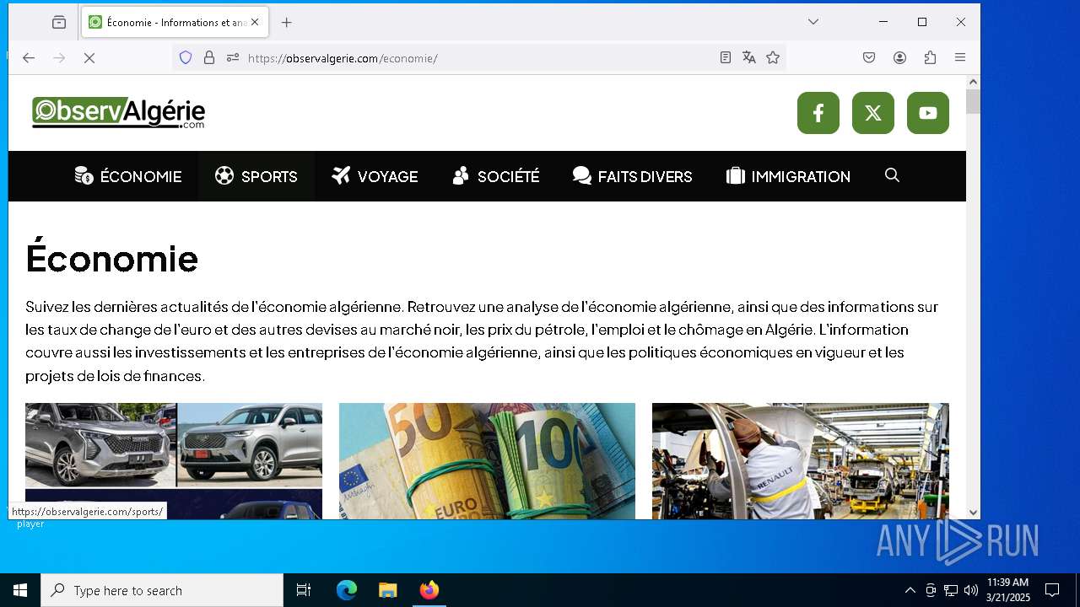Open the extensions puzzle icon
The height and width of the screenshot is (607, 1080).
pyautogui.click(x=930, y=58)
